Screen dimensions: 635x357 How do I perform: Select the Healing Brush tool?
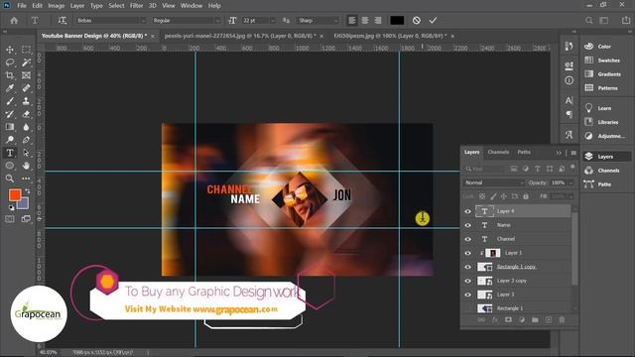pos(26,88)
